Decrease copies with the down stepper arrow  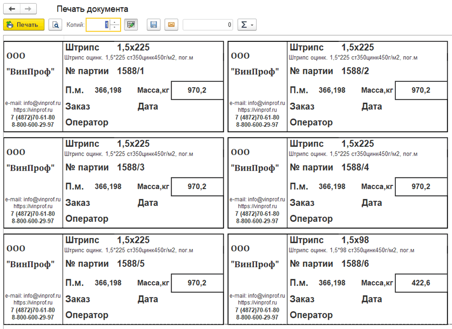click(115, 28)
